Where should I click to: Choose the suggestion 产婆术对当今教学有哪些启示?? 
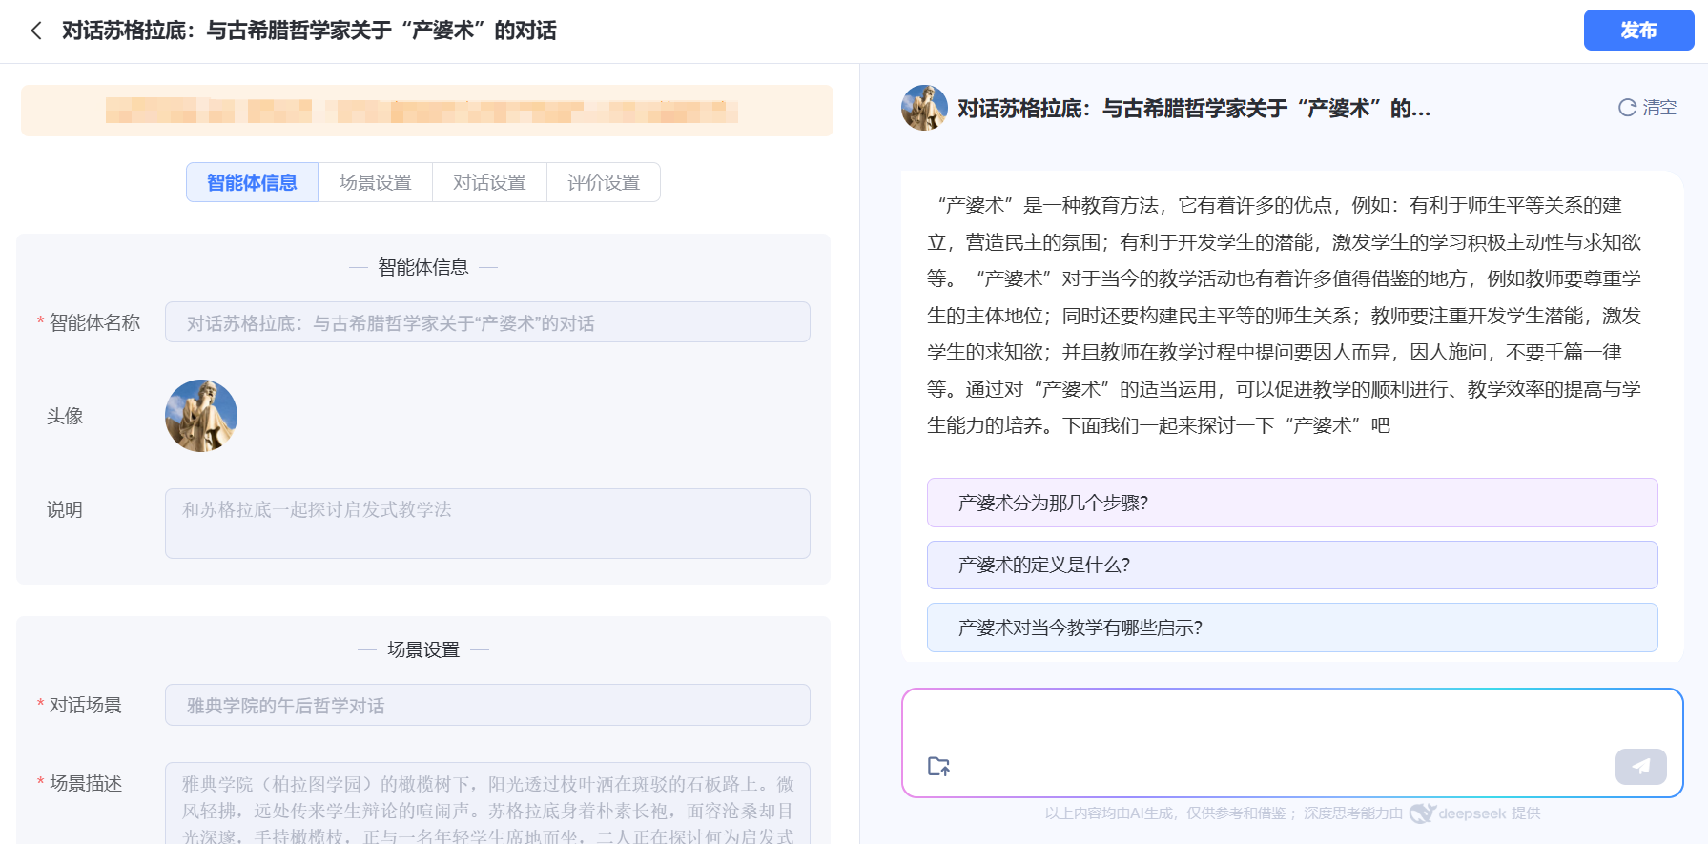pos(1292,628)
